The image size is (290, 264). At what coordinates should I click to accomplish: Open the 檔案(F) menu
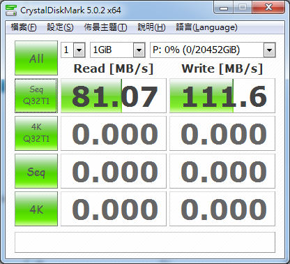(24, 27)
